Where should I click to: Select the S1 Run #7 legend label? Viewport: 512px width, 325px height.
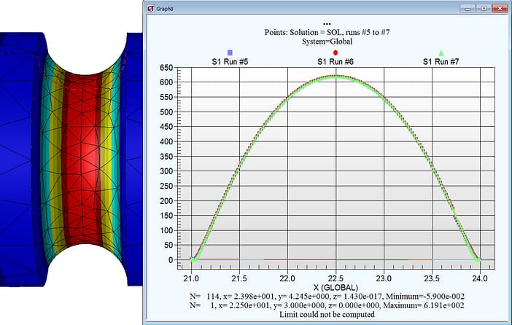441,63
